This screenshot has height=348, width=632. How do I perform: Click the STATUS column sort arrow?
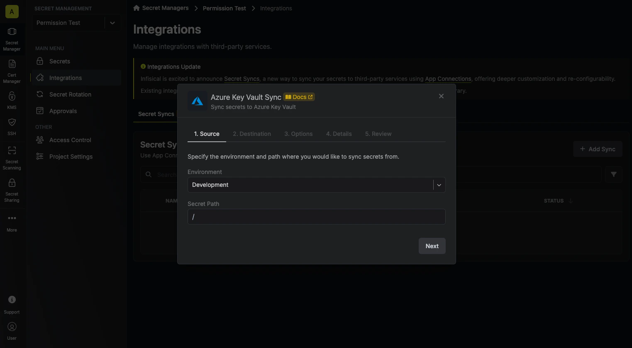pyautogui.click(x=571, y=201)
